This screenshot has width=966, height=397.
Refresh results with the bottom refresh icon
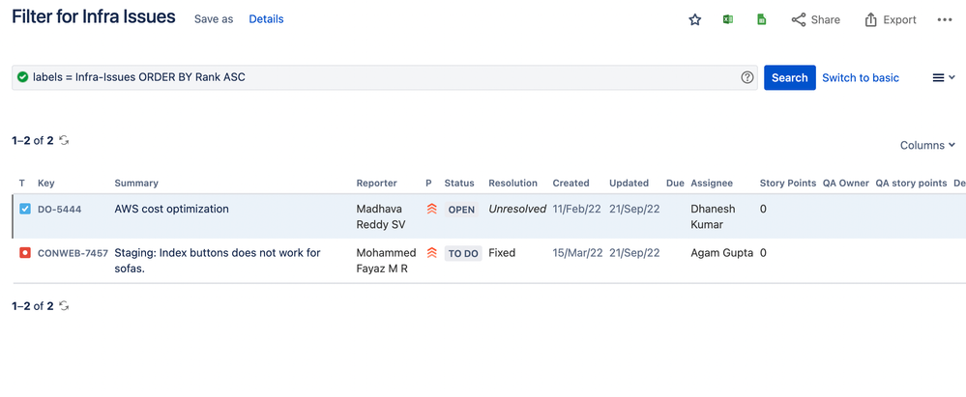(64, 305)
